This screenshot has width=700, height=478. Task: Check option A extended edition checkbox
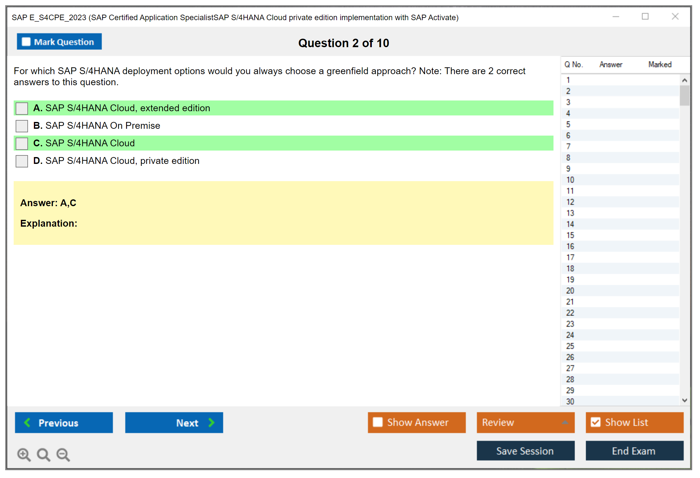[22, 108]
